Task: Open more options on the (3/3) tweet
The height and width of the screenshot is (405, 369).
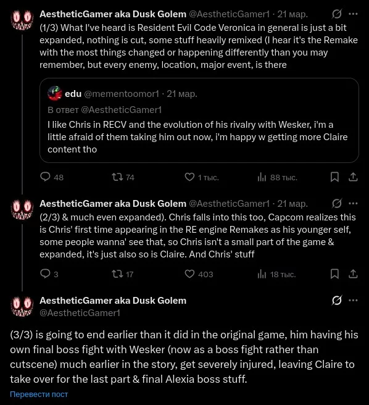Action: click(x=353, y=301)
